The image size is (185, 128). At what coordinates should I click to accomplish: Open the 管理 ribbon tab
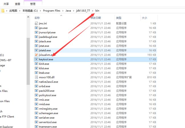[x=33, y=4]
